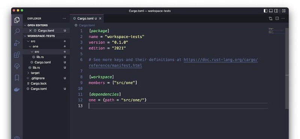The width and height of the screenshot is (300, 139).
Task: Open the Explorer view in activity bar
Action: point(17,20)
